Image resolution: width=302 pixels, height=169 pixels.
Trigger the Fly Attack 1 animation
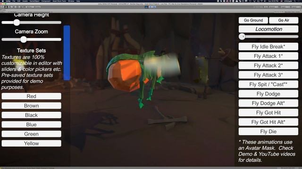pos(268,56)
